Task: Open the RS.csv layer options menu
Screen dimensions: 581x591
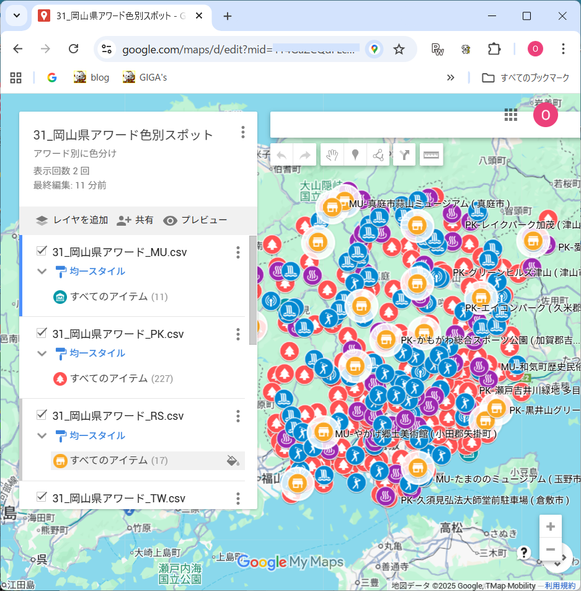Action: 237,416
